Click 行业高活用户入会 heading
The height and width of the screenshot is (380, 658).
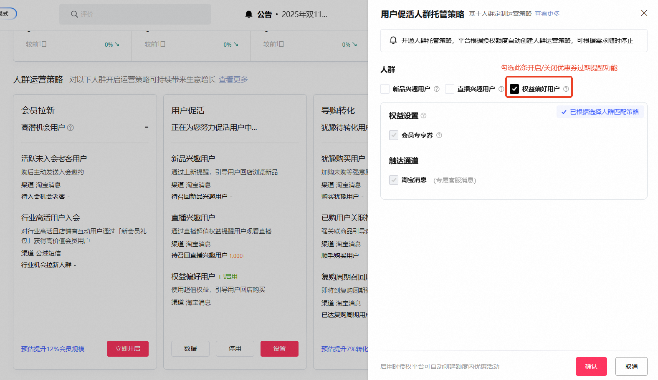pyautogui.click(x=51, y=218)
